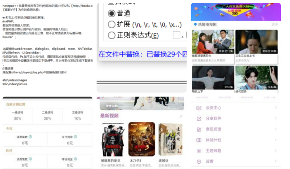Screen dimensions: 290x169
Task: Open the chevron on the 体验计划 row
Action: pyautogui.click(x=275, y=140)
